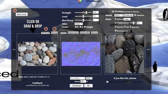Toggle the Invert G checkbox
The height and width of the screenshot is (94, 168).
pyautogui.click(x=81, y=27)
